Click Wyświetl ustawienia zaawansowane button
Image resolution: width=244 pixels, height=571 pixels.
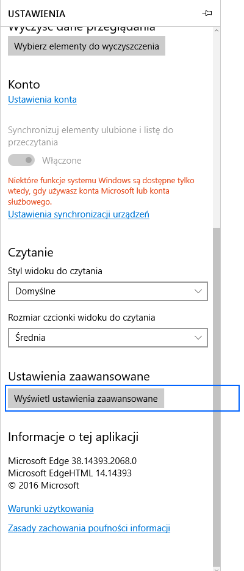point(86,398)
